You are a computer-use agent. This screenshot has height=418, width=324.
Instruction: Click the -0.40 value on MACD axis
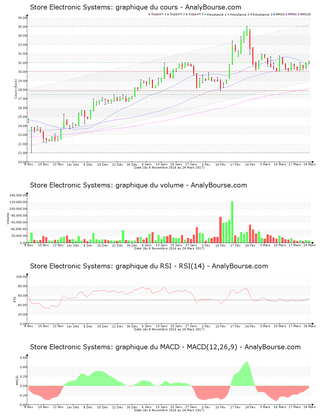(23, 405)
